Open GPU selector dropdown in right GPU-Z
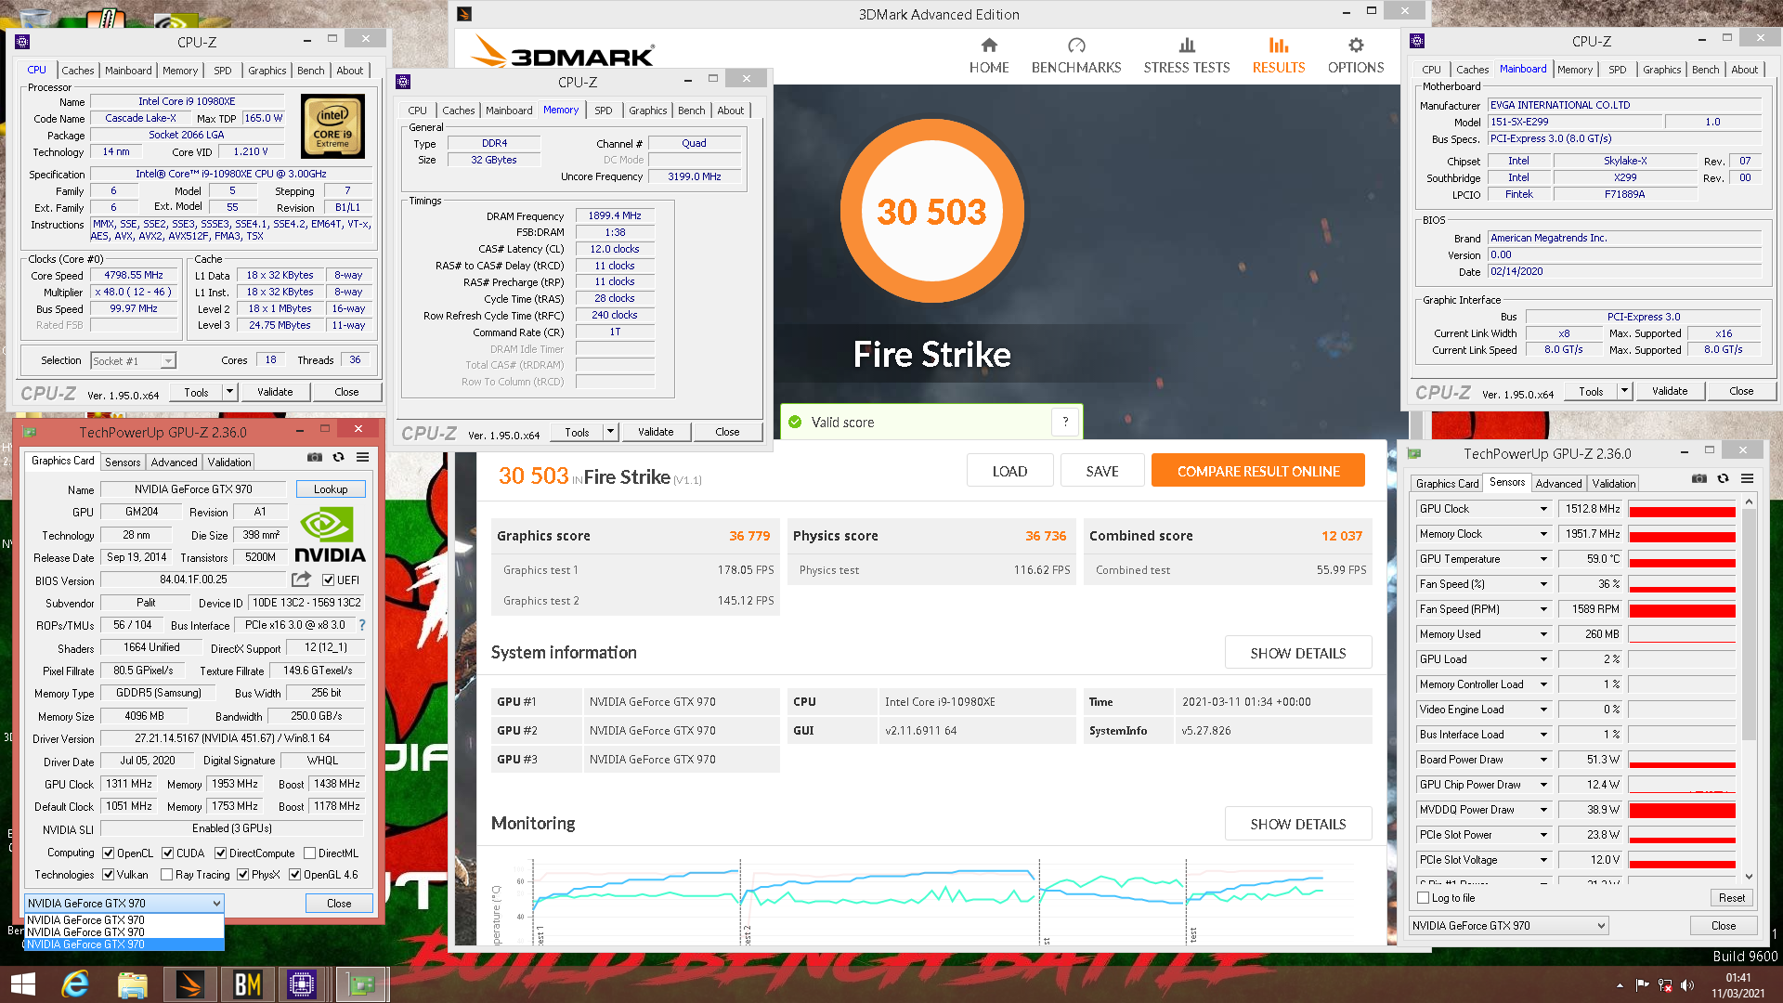This screenshot has width=1783, height=1003. tap(1509, 925)
